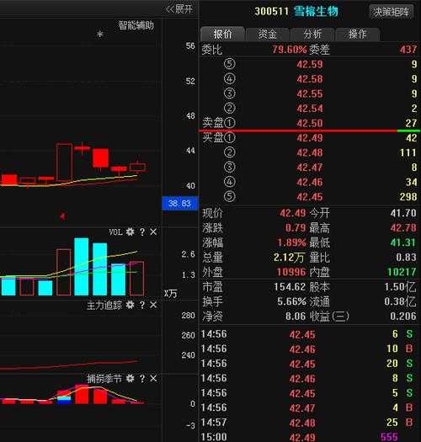The height and width of the screenshot is (442, 421).
Task: Open 主力追踪 settings gear icon
Action: pos(130,305)
